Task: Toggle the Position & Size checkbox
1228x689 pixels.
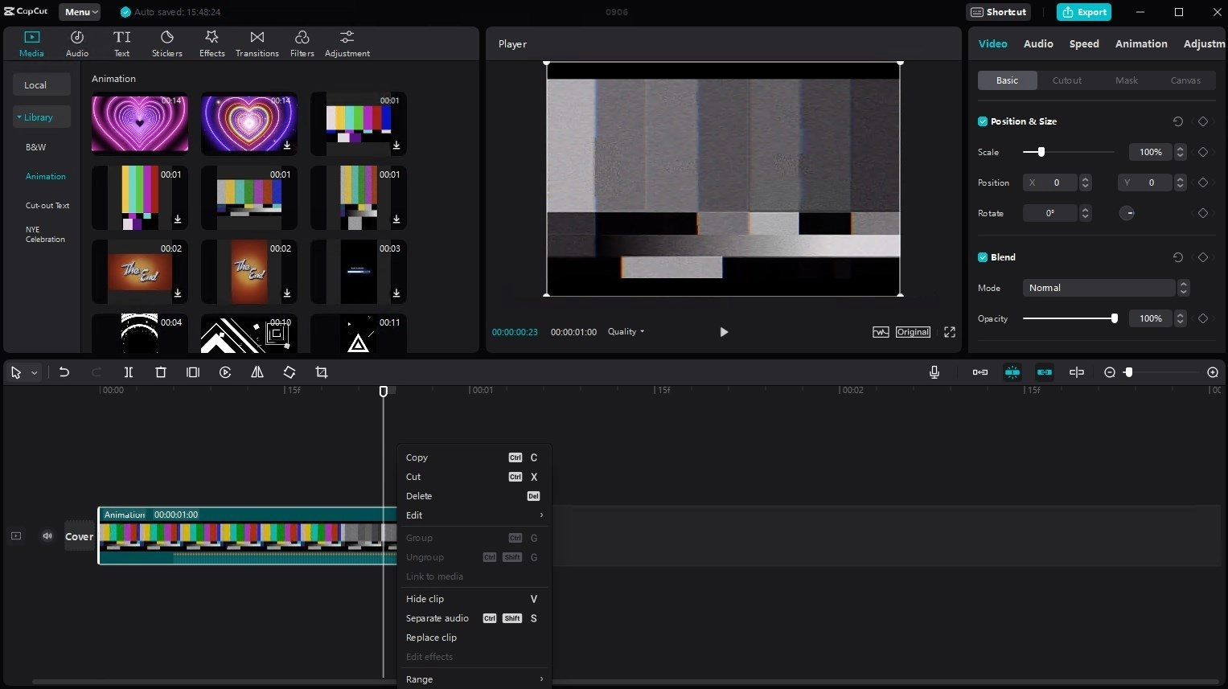Action: (983, 121)
